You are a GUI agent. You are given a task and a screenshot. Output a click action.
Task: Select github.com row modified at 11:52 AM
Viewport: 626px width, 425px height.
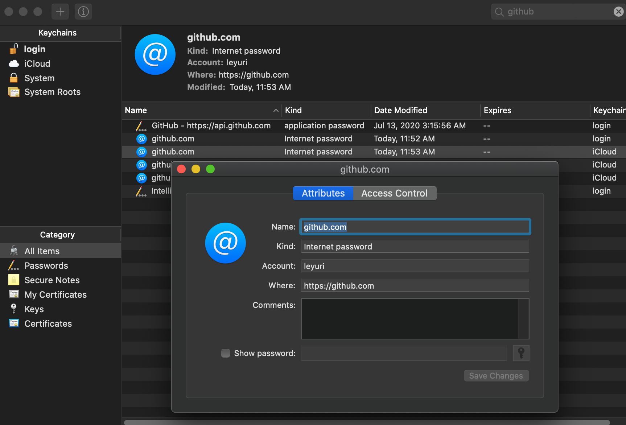click(x=374, y=139)
